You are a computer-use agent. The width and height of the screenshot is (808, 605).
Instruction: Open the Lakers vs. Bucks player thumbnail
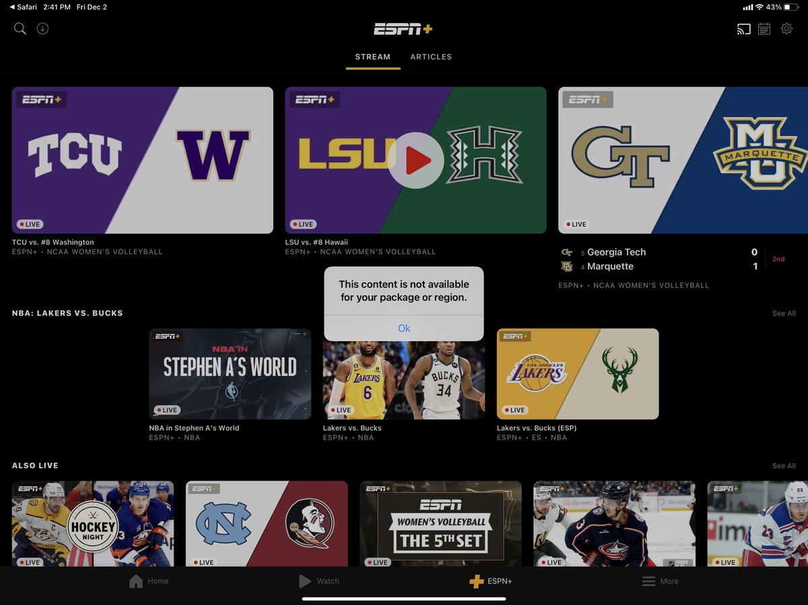(x=404, y=380)
